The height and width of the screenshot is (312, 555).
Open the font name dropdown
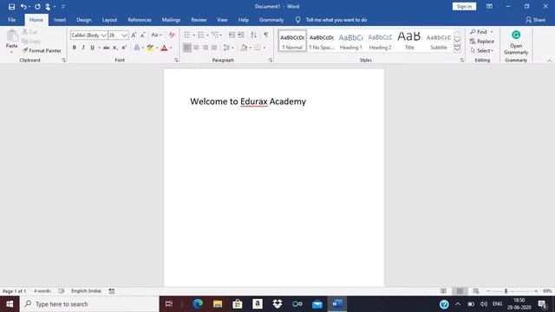[103, 35]
